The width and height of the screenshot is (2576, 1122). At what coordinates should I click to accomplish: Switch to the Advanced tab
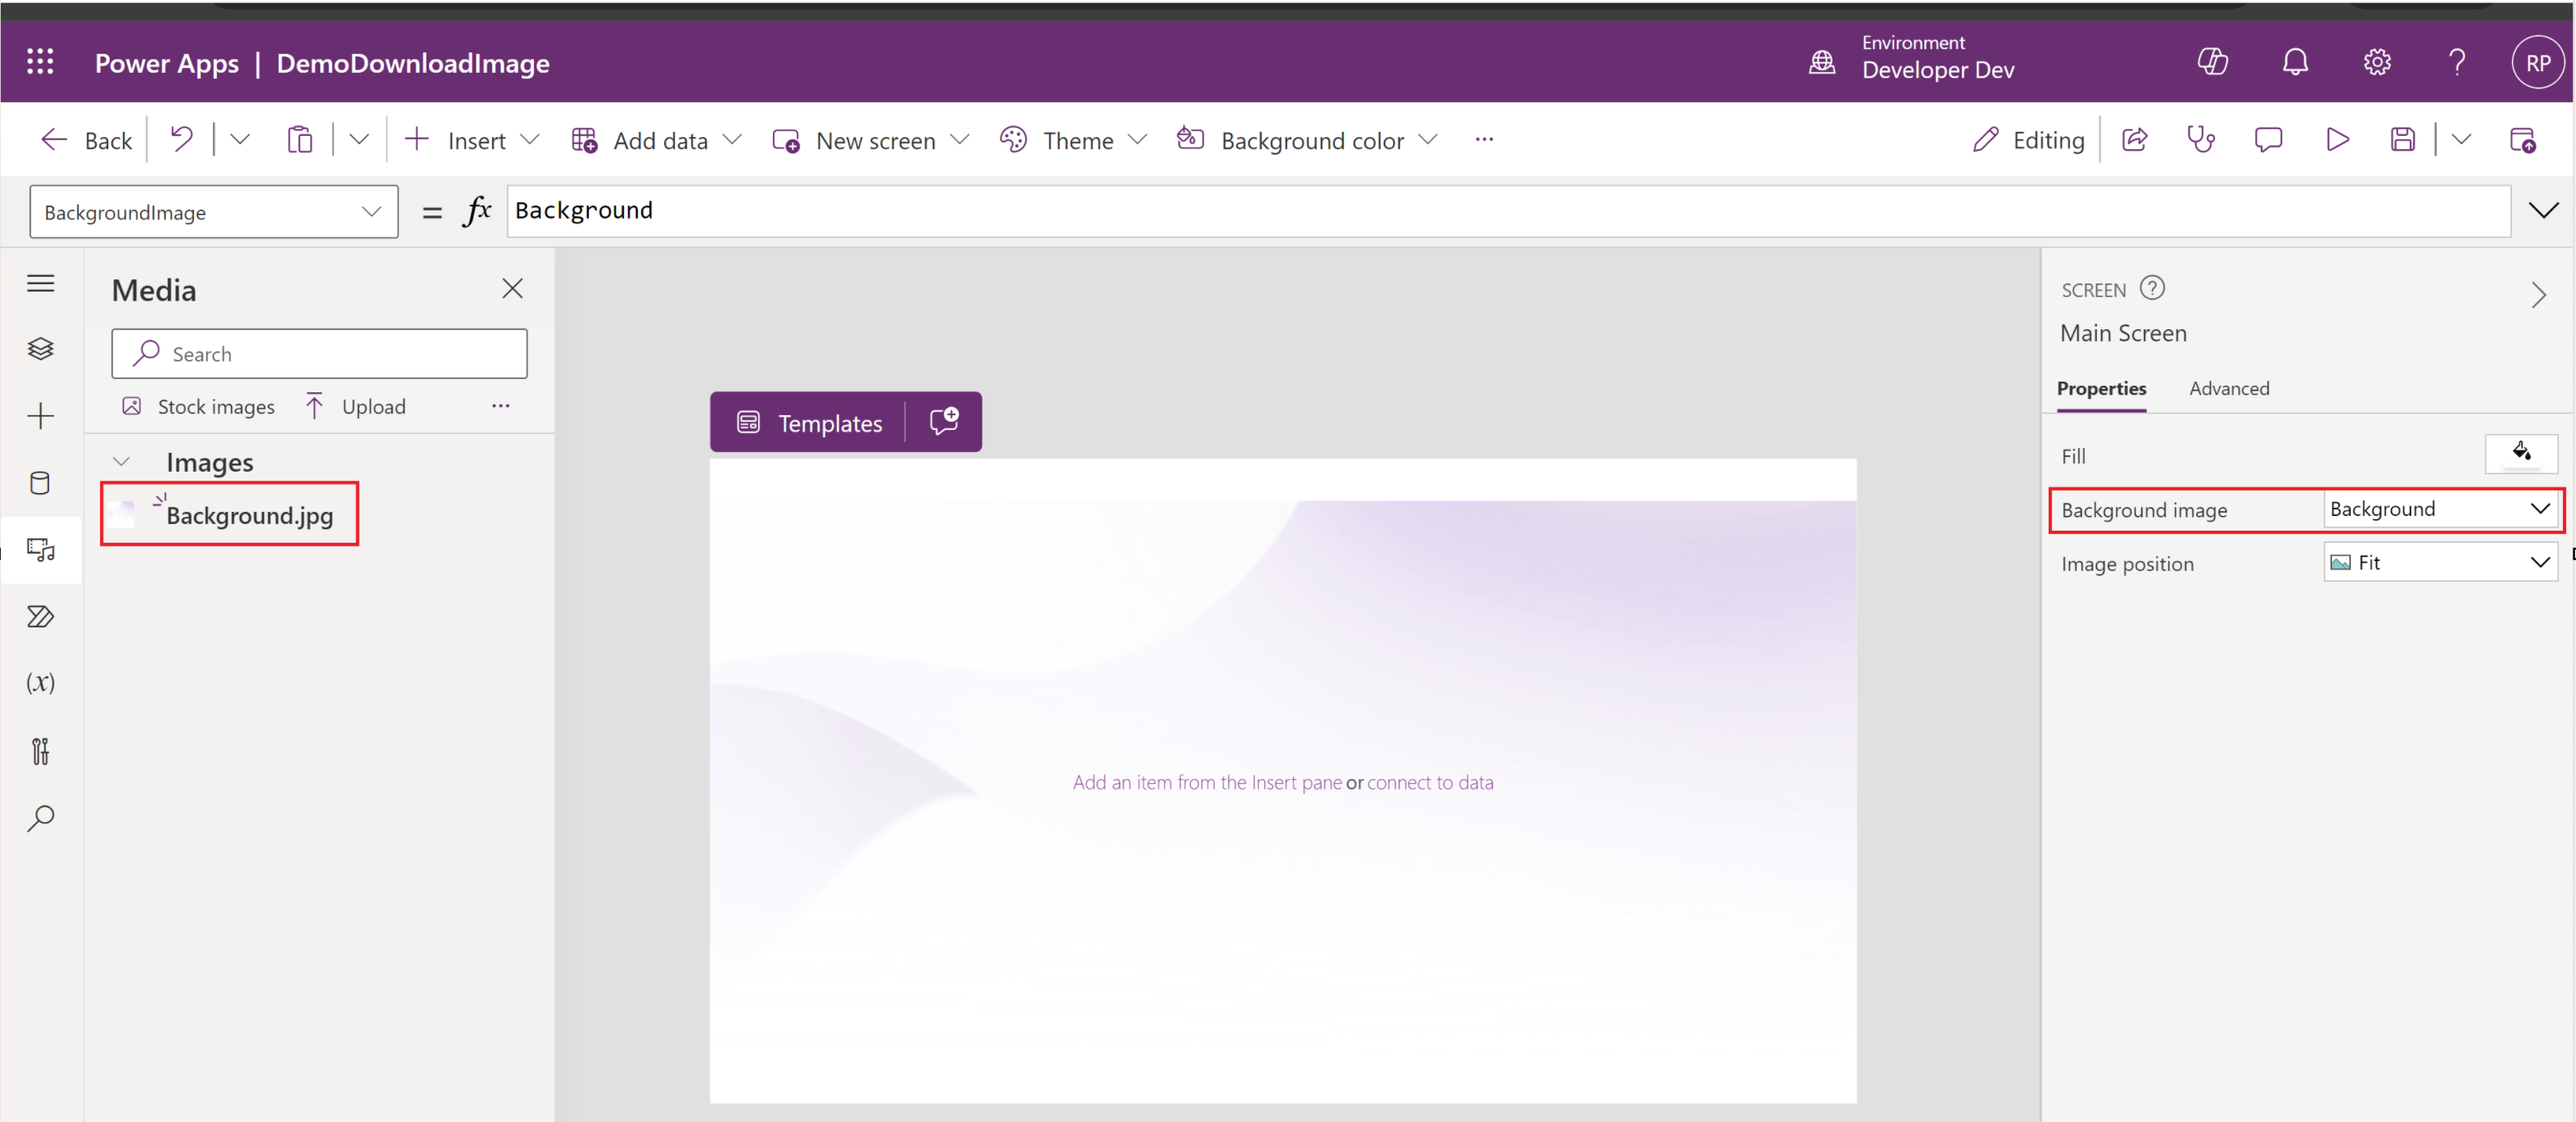tap(2228, 388)
